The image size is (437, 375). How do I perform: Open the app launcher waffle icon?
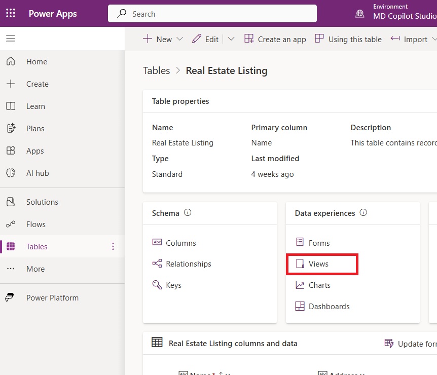coord(11,14)
